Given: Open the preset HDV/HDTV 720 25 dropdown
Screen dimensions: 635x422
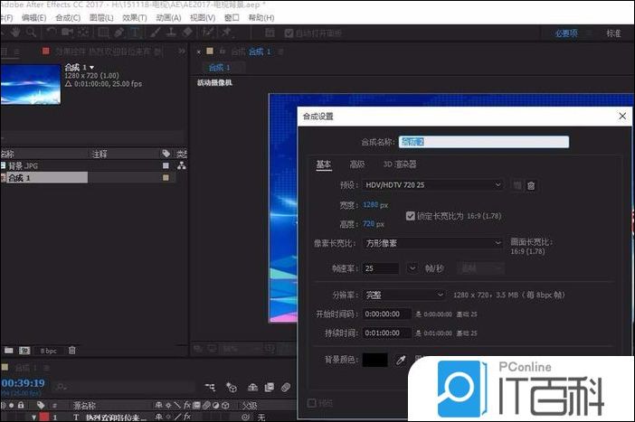Looking at the screenshot, I should [433, 185].
